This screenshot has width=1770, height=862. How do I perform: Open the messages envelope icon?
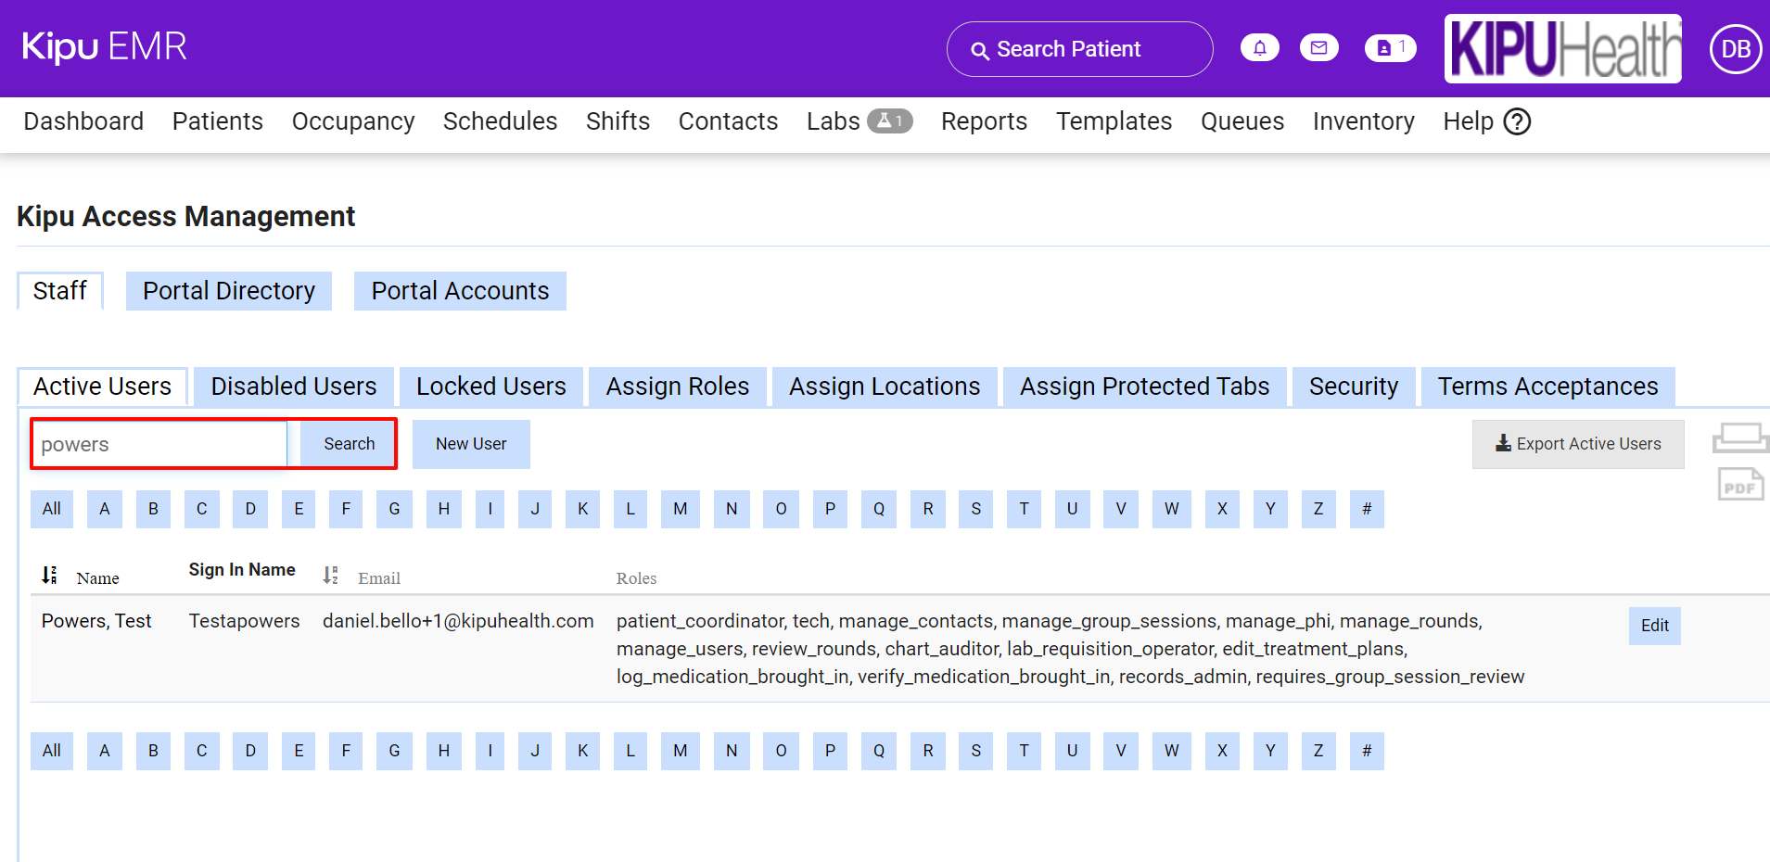(x=1318, y=48)
